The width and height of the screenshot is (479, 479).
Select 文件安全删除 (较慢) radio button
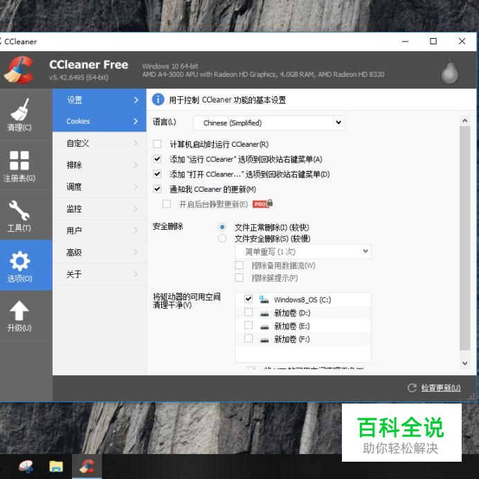222,238
